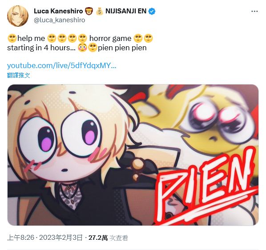Click the blue verified badge icon

tap(152, 12)
